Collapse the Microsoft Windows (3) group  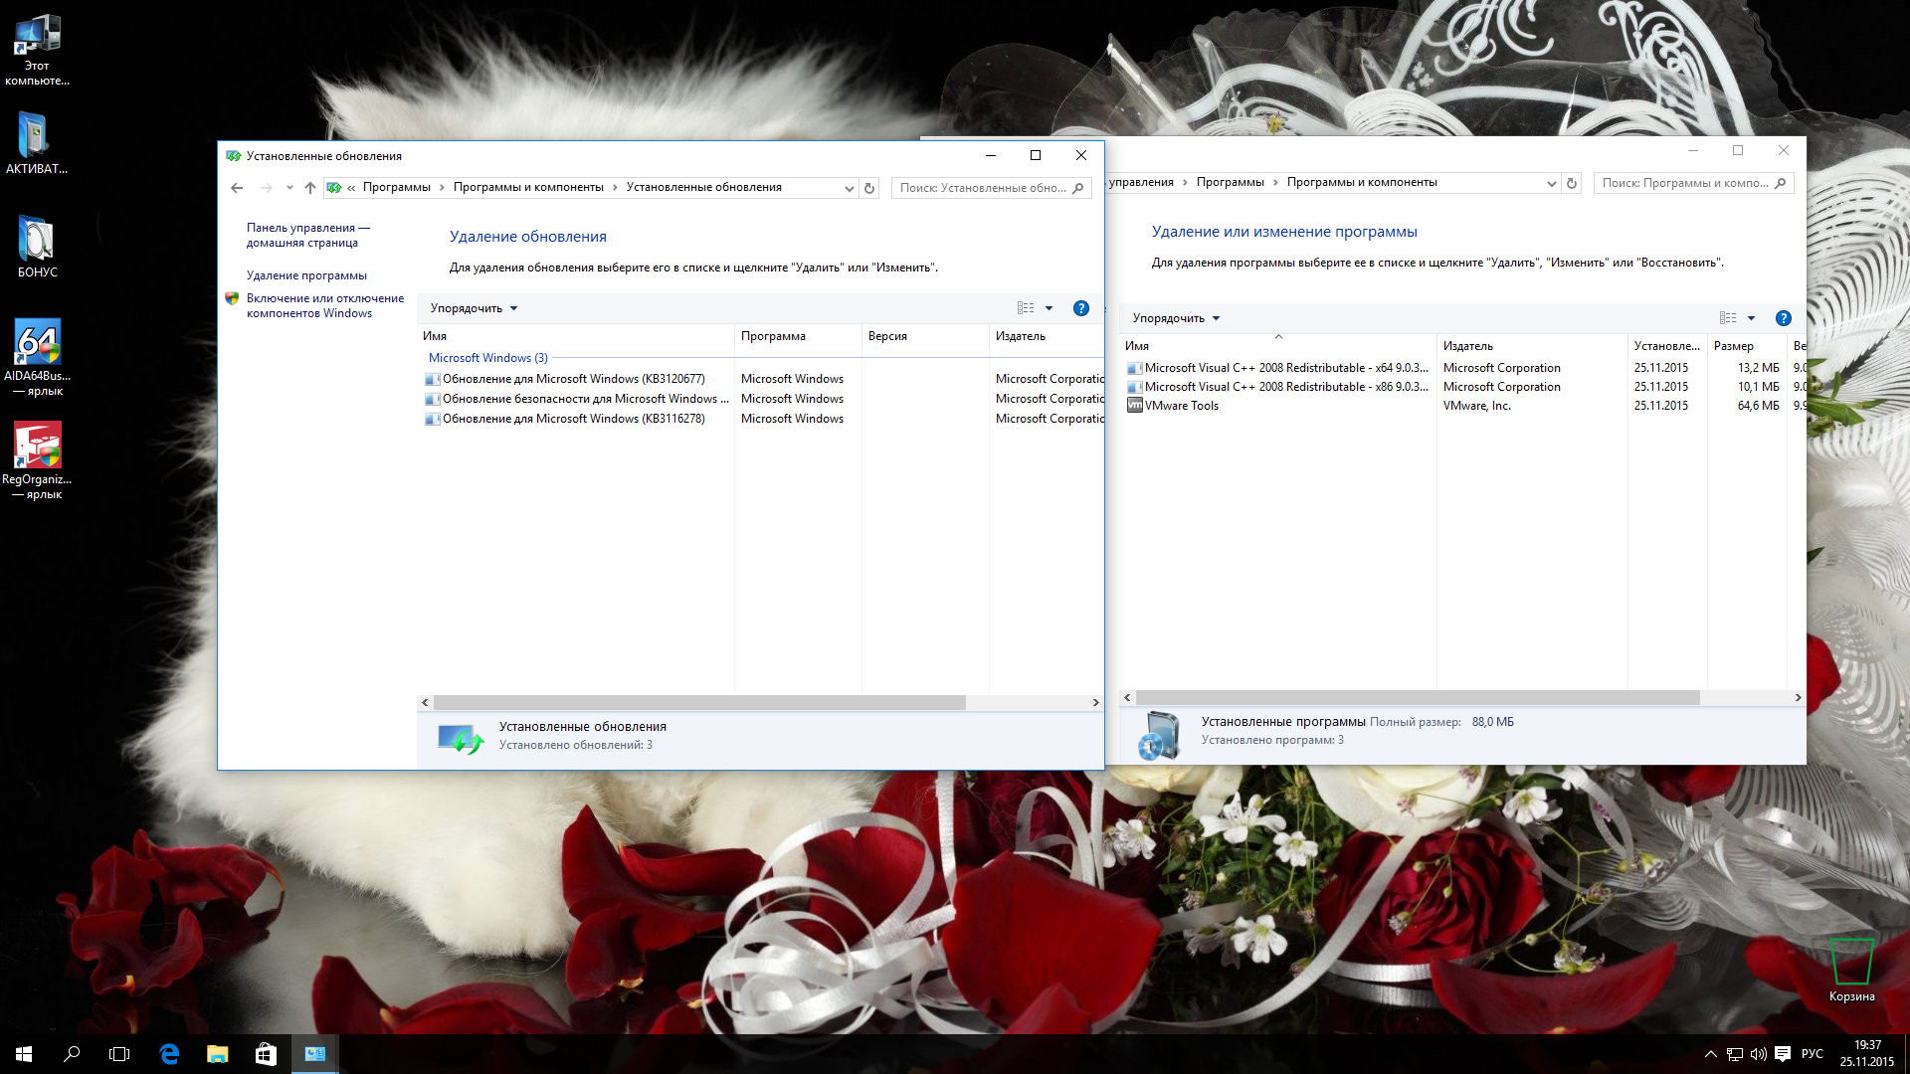click(487, 358)
